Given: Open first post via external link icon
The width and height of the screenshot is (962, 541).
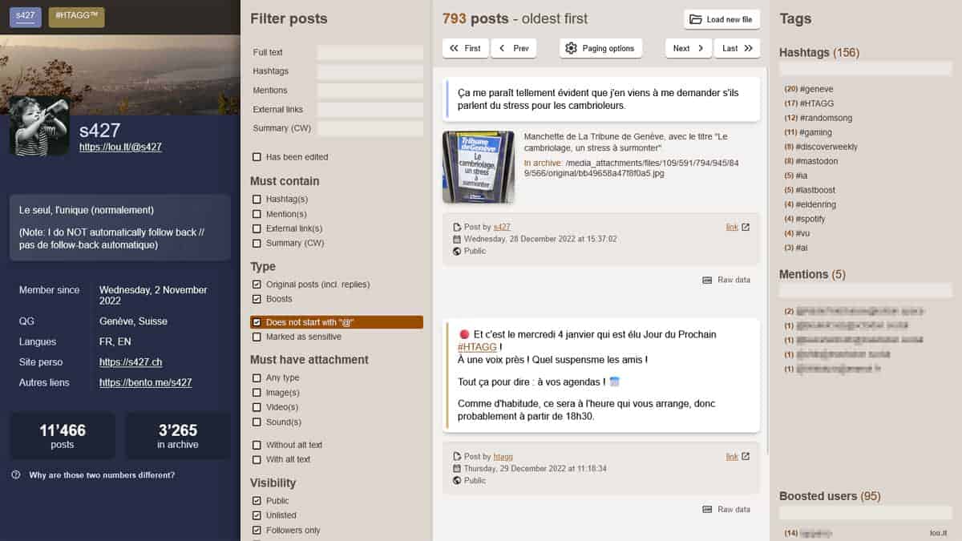Looking at the screenshot, I should (x=745, y=227).
